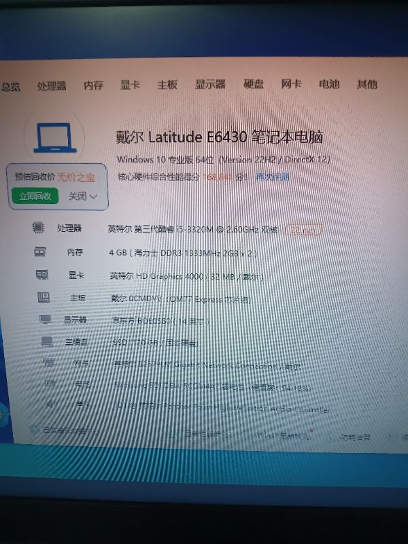Select the i5-3320M processor description text
Image resolution: width=408 pixels, height=544 pixels.
(192, 229)
